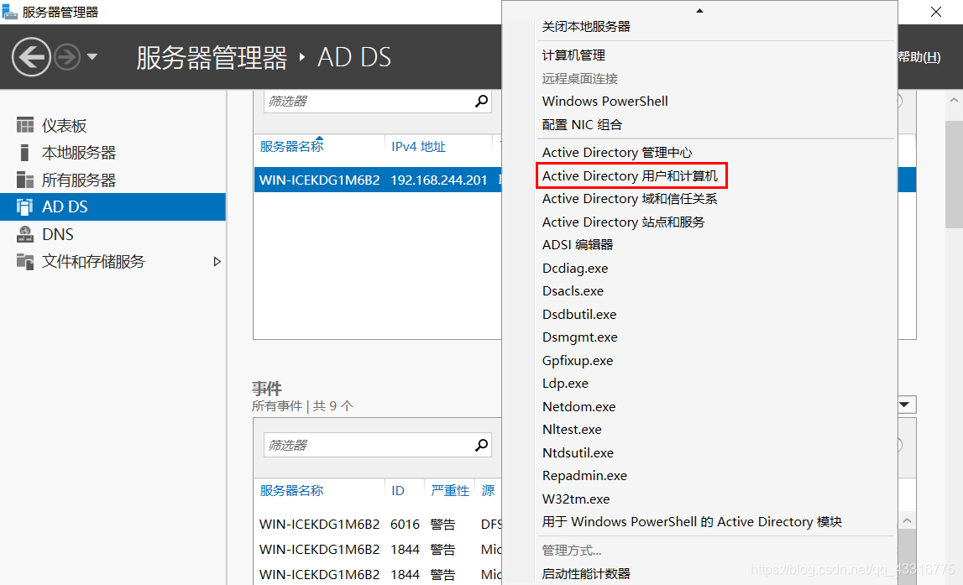This screenshot has height=585, width=963.
Task: Open Active Directory 域和信任关系
Action: [630, 199]
